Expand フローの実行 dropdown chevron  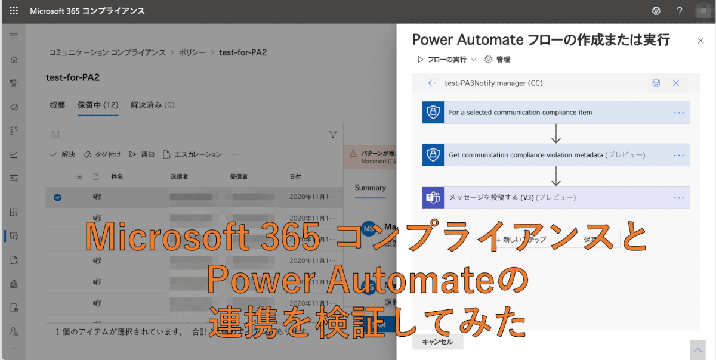tap(474, 60)
